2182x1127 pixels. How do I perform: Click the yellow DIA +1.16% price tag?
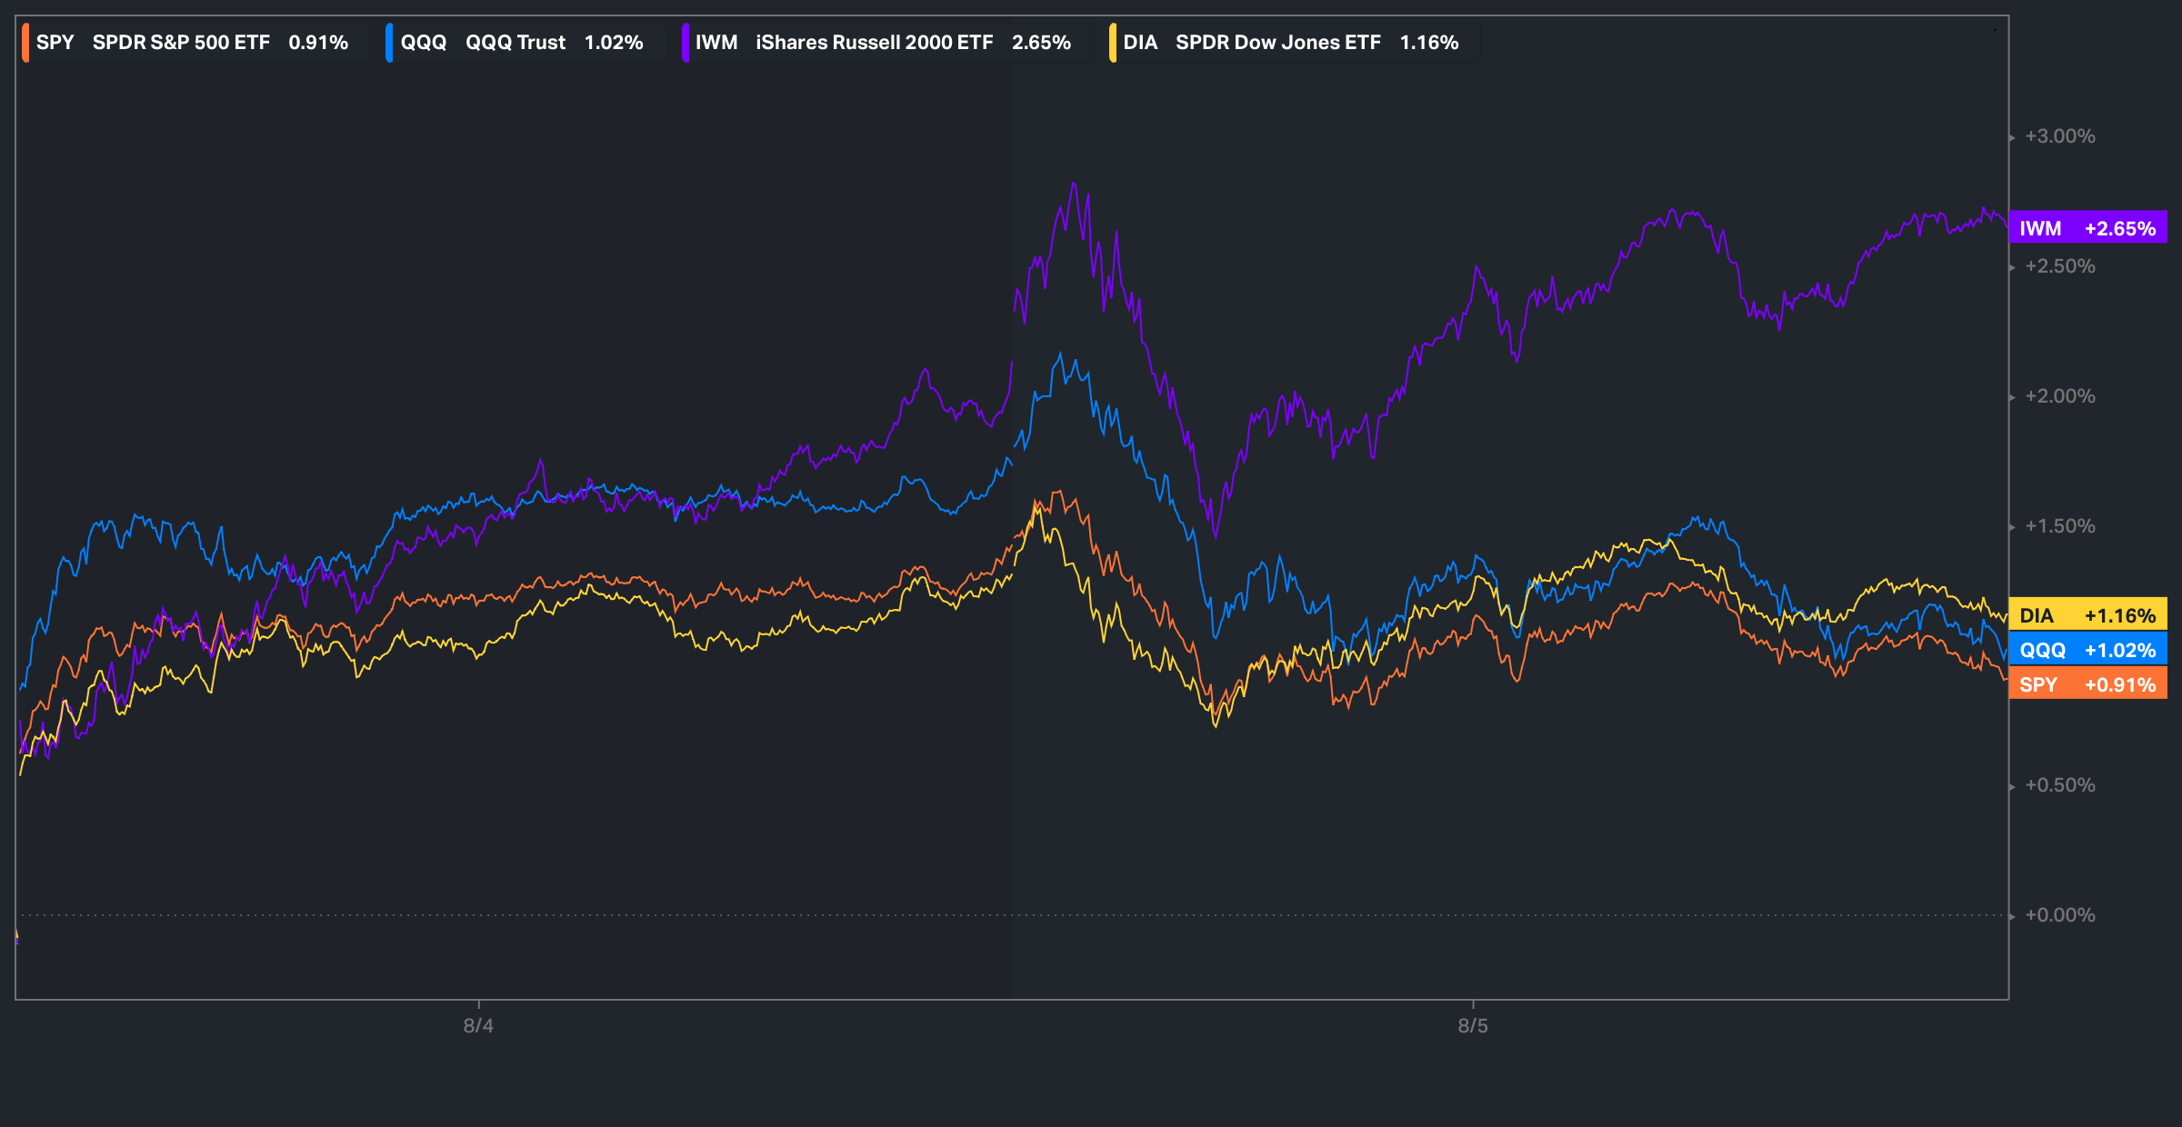click(x=2087, y=615)
